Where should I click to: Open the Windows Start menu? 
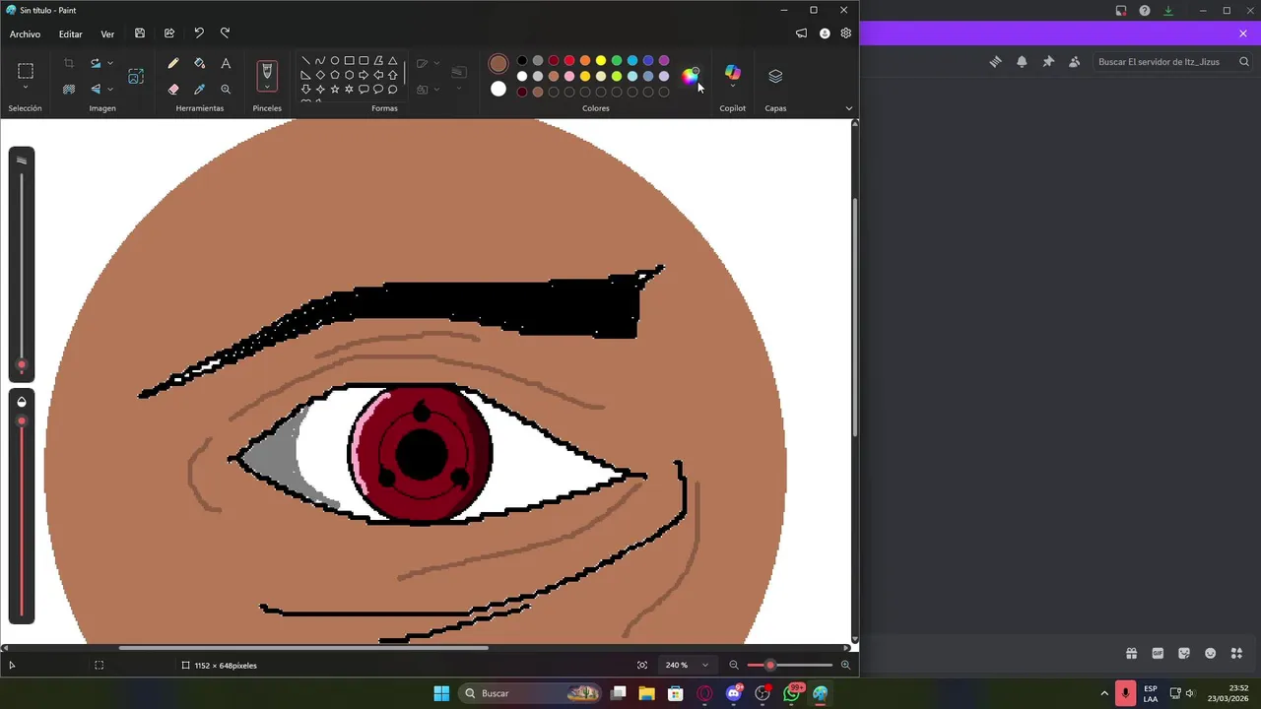(441, 693)
